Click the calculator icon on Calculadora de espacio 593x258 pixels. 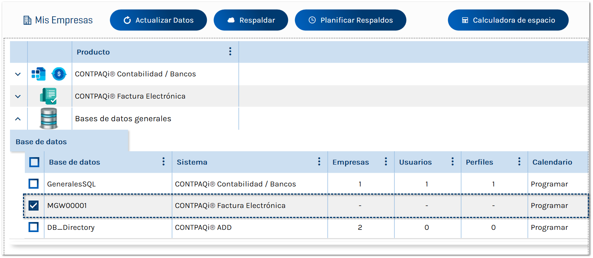tap(465, 20)
